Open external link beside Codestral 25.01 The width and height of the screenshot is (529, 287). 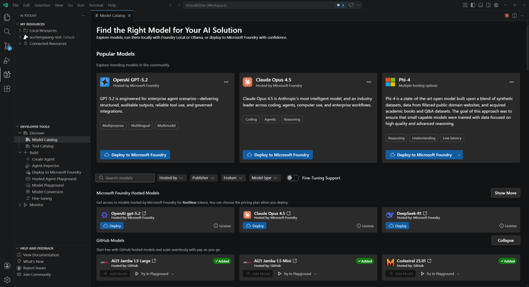[430, 260]
